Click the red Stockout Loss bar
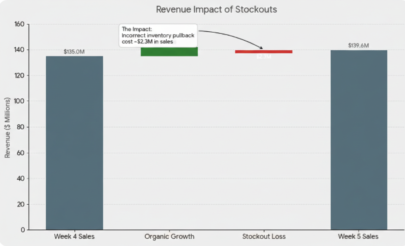This screenshot has height=246, width=405. pyautogui.click(x=264, y=52)
